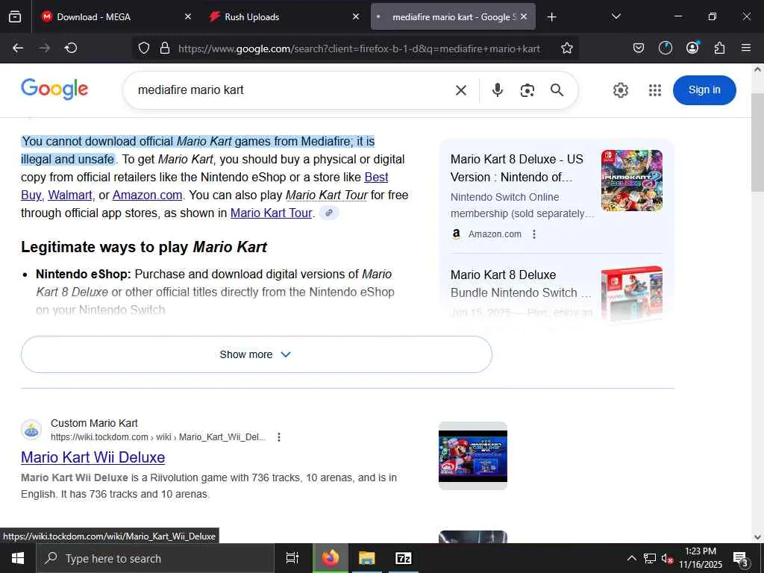Click the source link chip after Mario Kart Tour
This screenshot has height=573, width=764.
pos(329,213)
